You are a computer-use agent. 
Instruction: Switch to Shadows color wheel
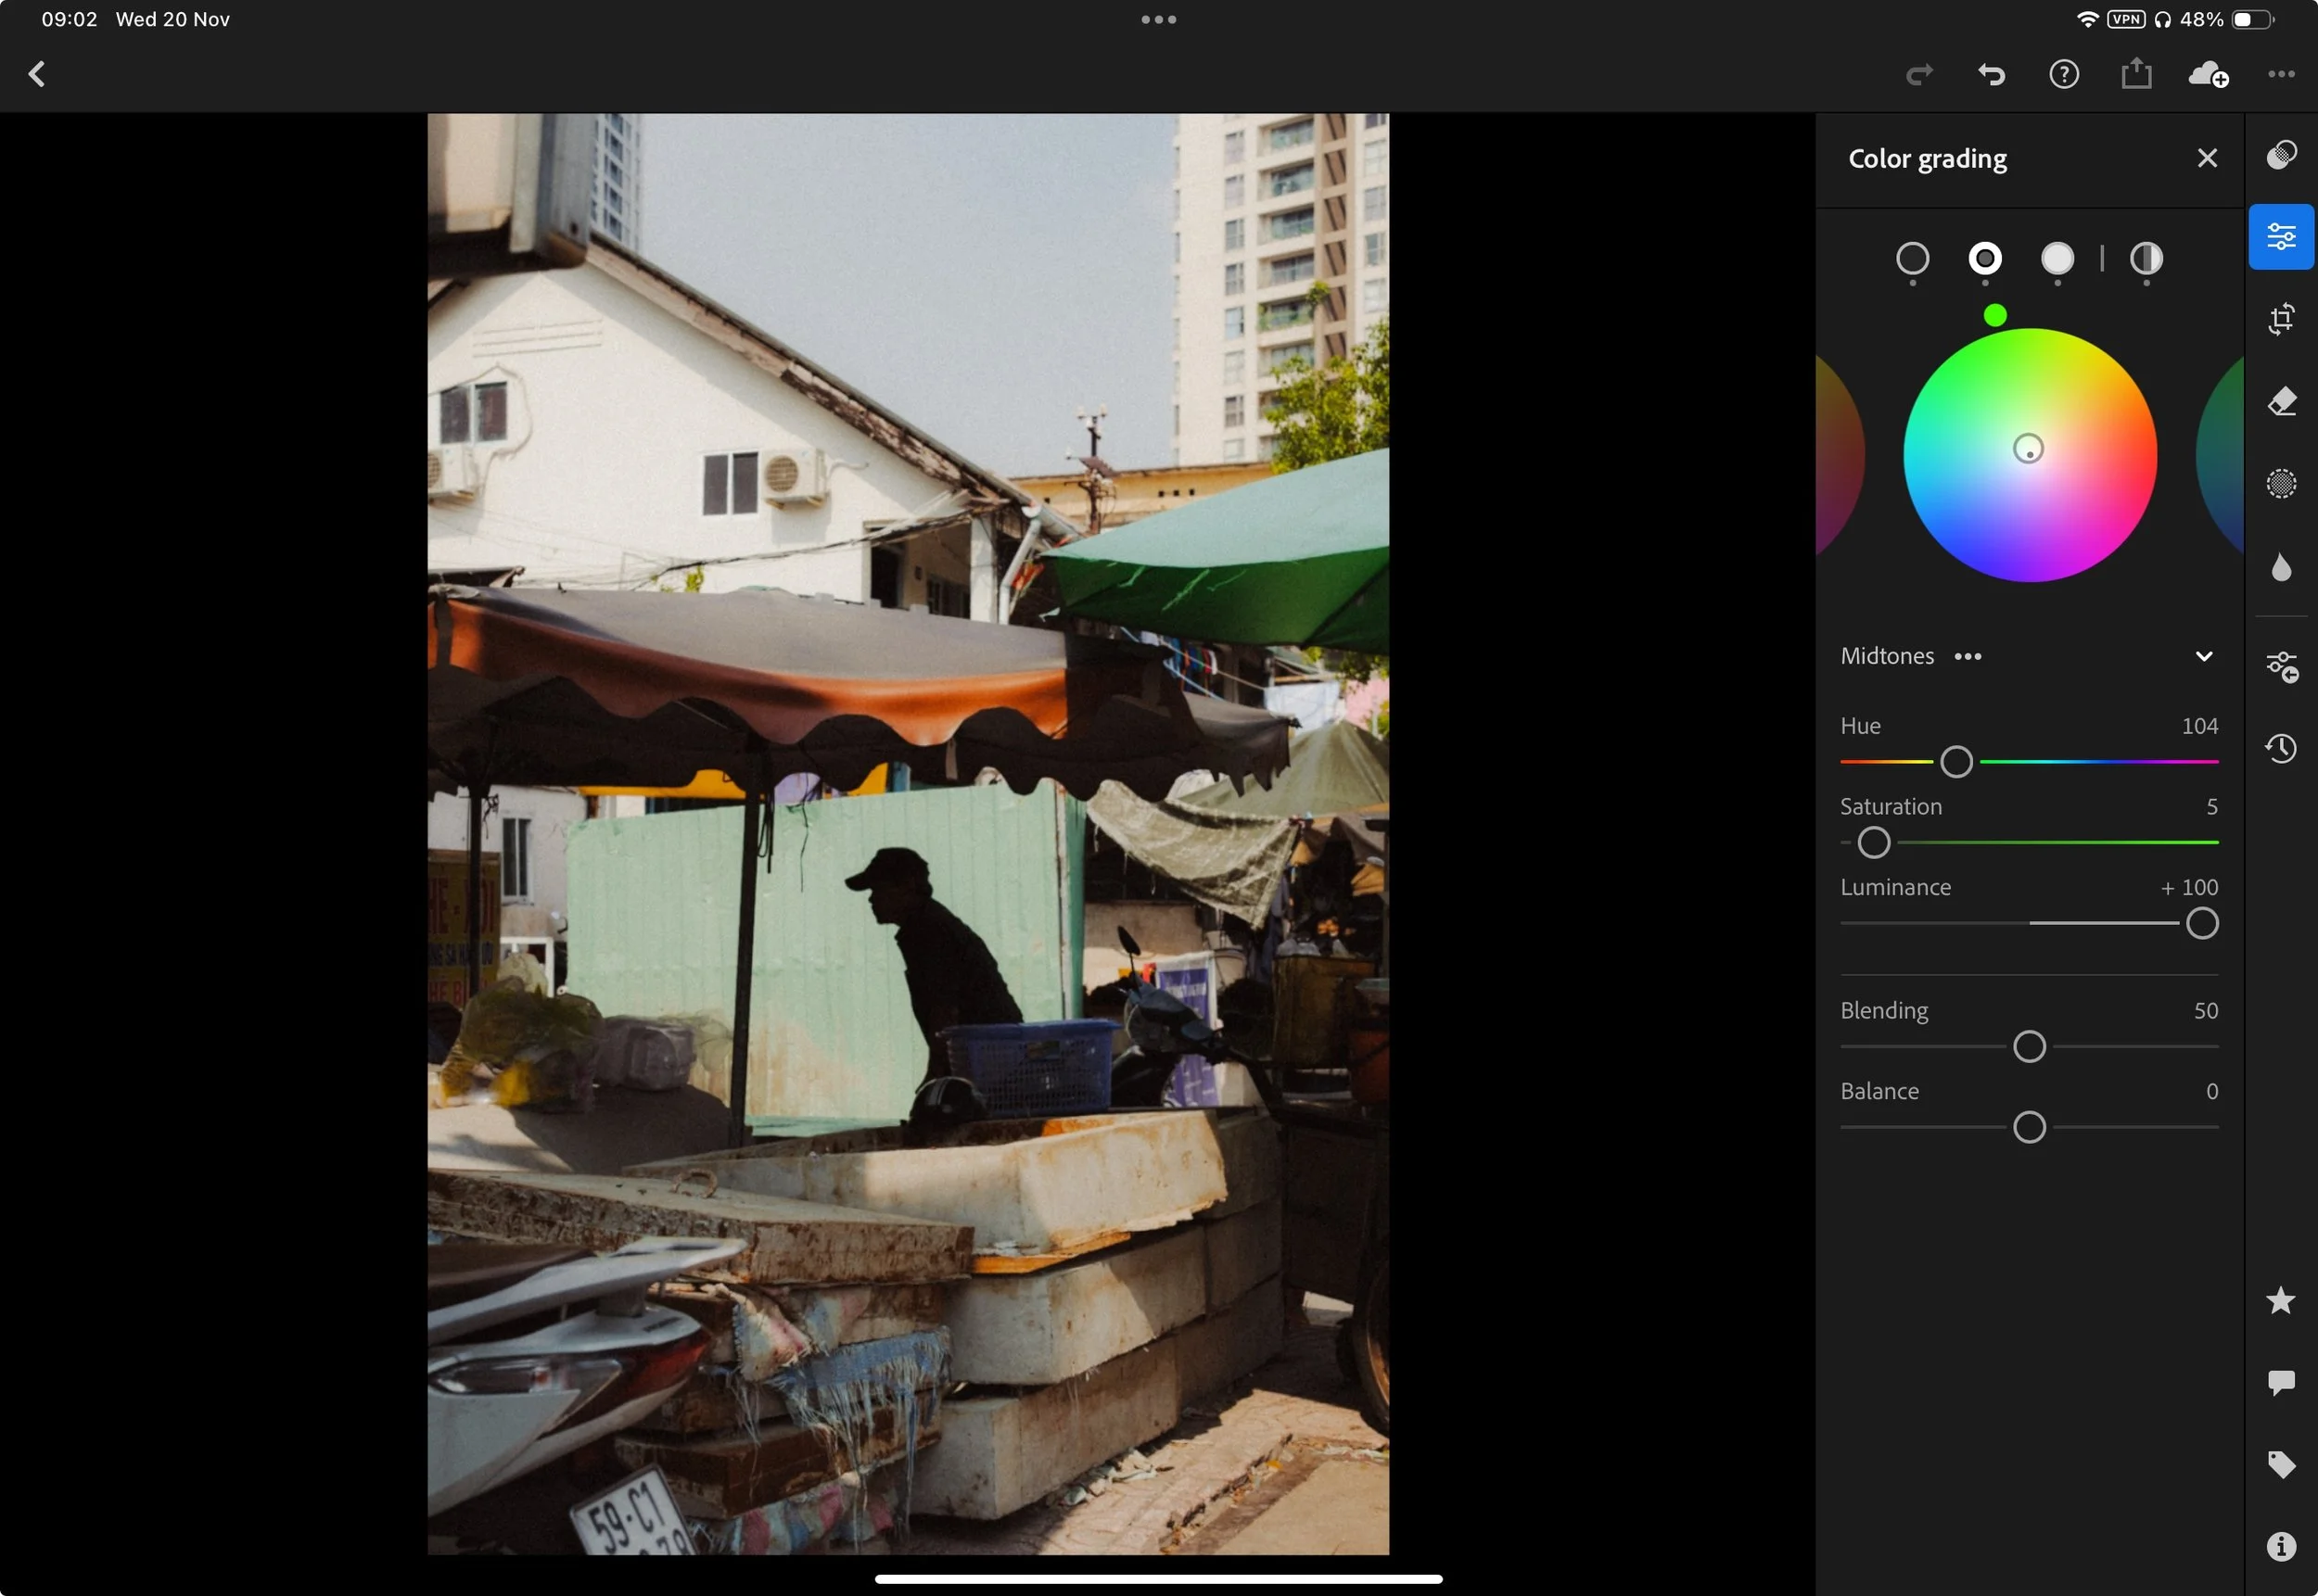point(1912,259)
